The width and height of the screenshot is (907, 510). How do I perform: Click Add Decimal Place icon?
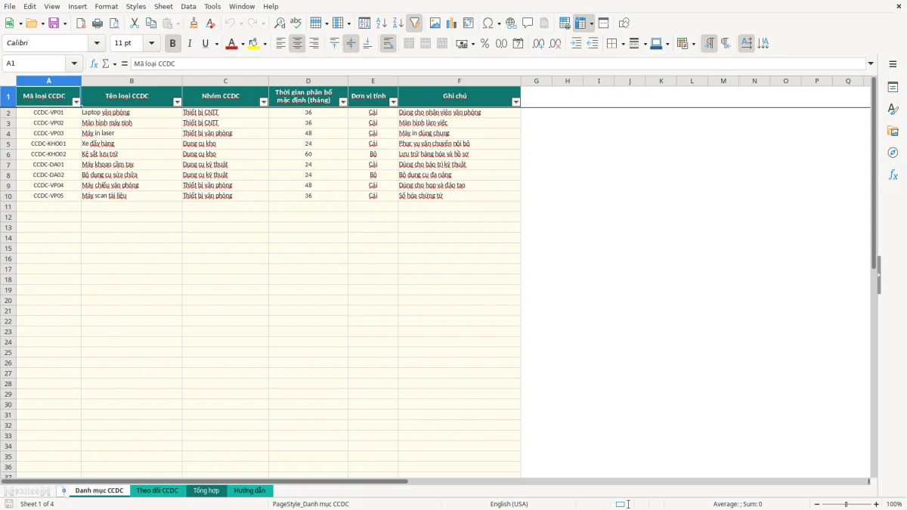tap(538, 44)
